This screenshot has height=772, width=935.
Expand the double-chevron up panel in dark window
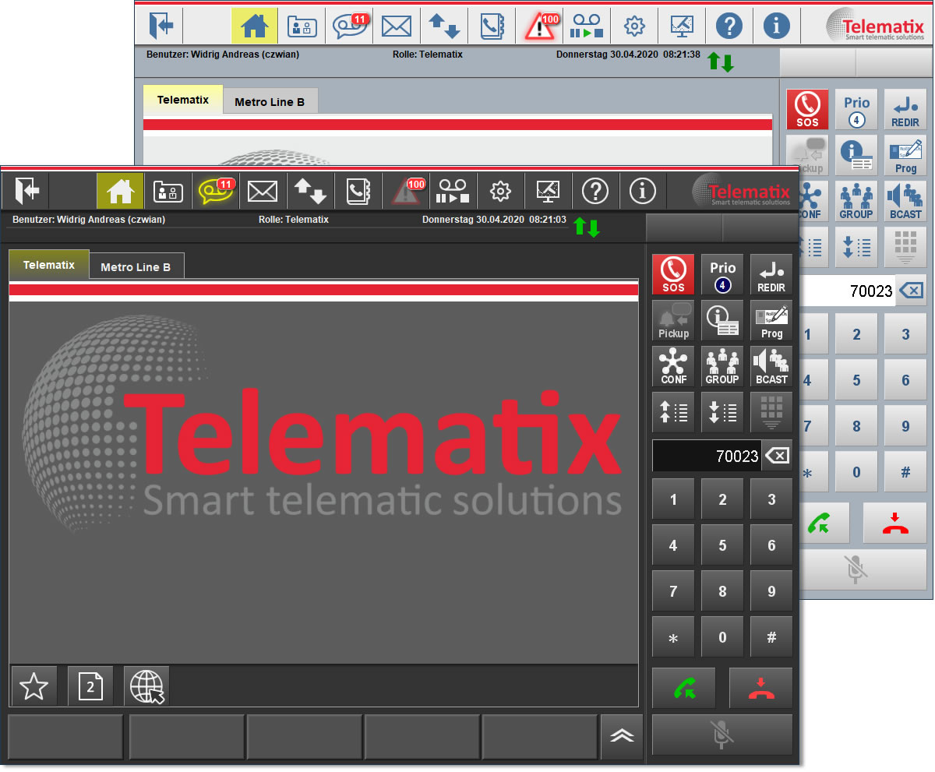622,737
